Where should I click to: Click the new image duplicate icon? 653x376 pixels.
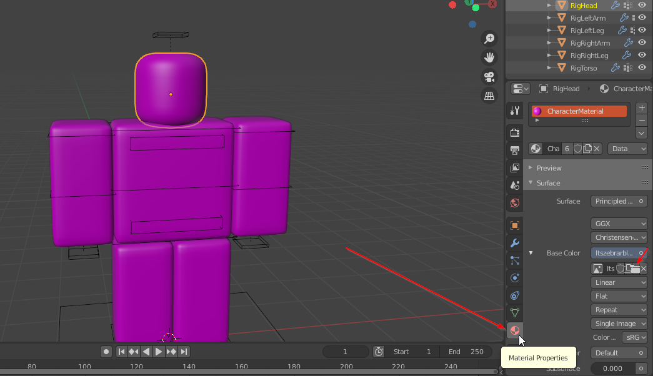click(x=628, y=269)
